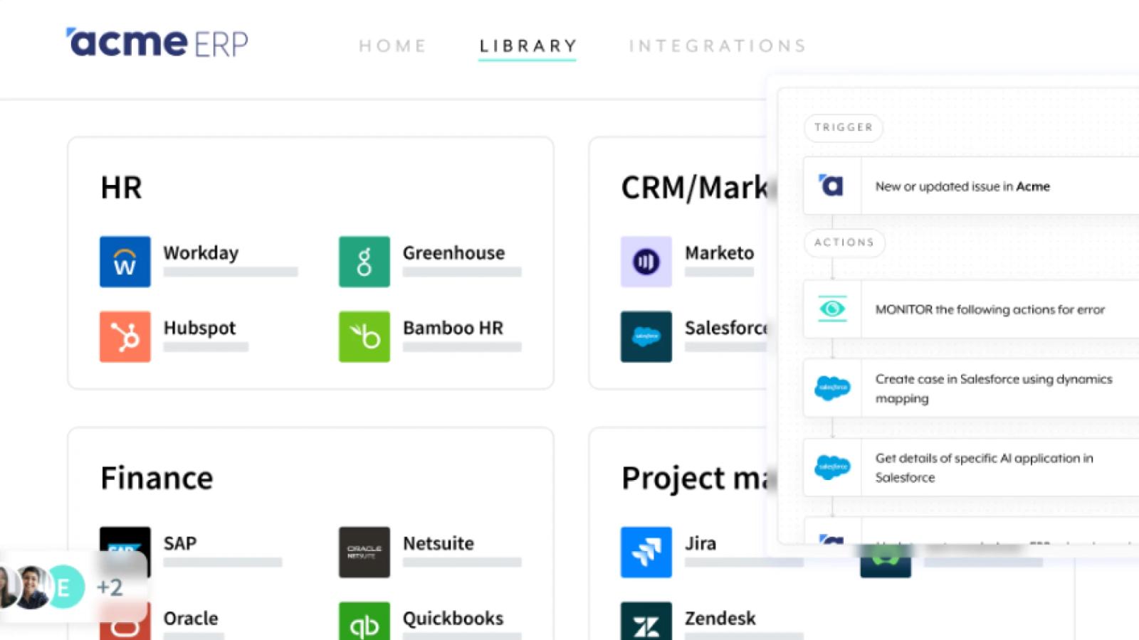Screen dimensions: 1139x640
Task: Open the green Bamboo HR icon
Action: (x=364, y=336)
